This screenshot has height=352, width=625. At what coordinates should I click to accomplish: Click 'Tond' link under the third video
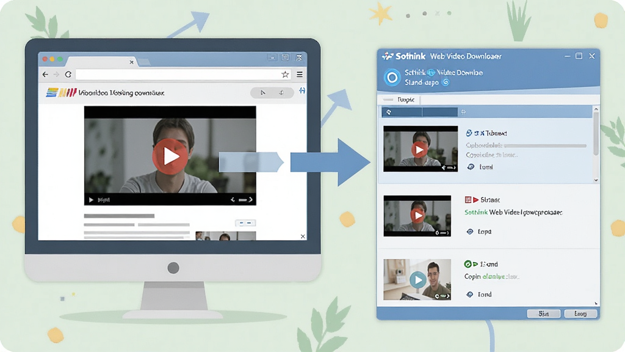(485, 295)
